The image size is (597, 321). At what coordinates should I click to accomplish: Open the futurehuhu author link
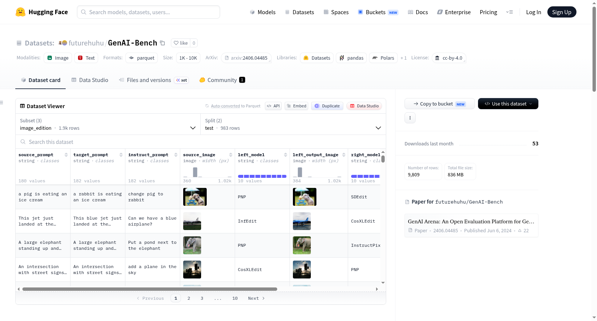click(86, 43)
